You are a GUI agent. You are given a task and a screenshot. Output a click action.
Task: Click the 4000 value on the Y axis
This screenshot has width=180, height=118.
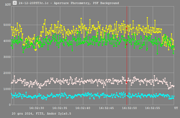tap(7, 41)
